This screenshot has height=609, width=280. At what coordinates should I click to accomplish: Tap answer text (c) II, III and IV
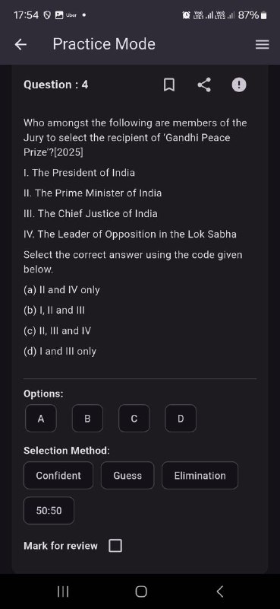(x=58, y=331)
